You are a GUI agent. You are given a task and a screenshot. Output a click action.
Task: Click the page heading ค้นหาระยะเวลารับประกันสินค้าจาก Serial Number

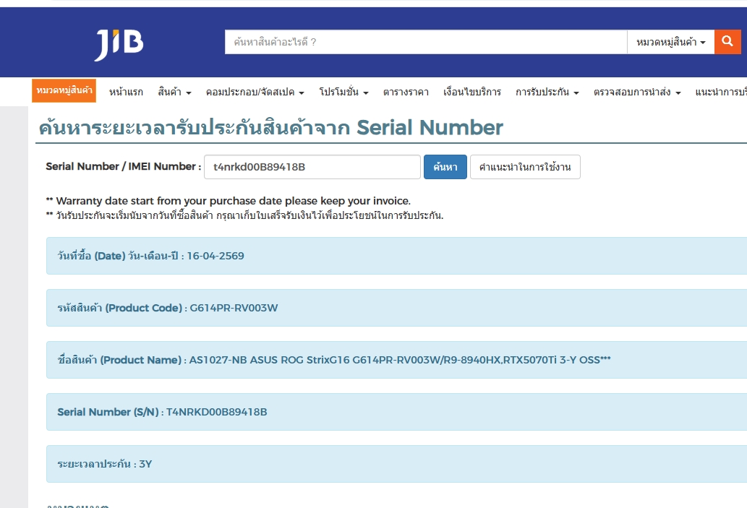coord(270,128)
